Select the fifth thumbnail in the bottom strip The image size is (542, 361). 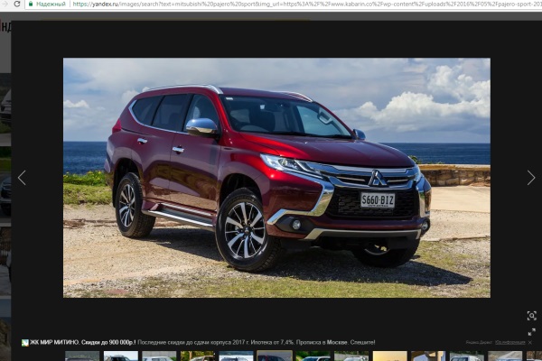(236, 356)
